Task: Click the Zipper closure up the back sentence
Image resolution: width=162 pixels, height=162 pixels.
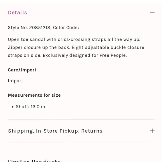Action: click(39, 47)
